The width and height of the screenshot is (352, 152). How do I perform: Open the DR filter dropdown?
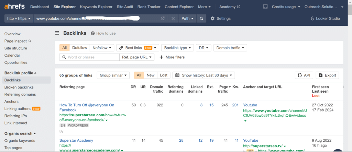pyautogui.click(x=203, y=48)
